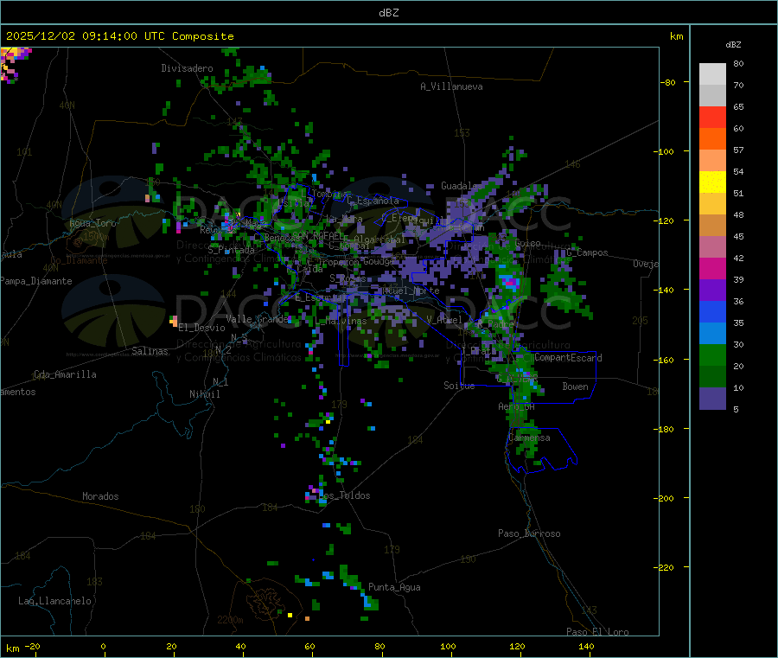Viewport: 778px width, 658px height.
Task: Click the 'km' label at top right
Action: click(676, 36)
